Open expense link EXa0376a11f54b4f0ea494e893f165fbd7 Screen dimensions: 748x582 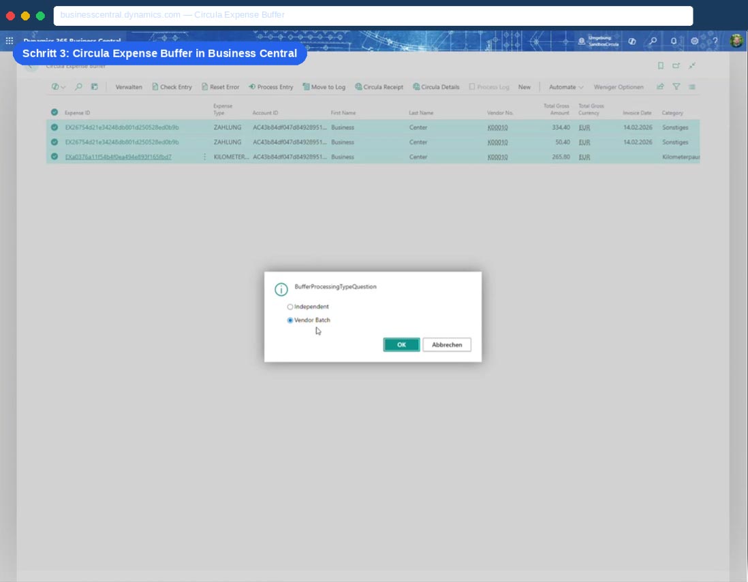119,157
